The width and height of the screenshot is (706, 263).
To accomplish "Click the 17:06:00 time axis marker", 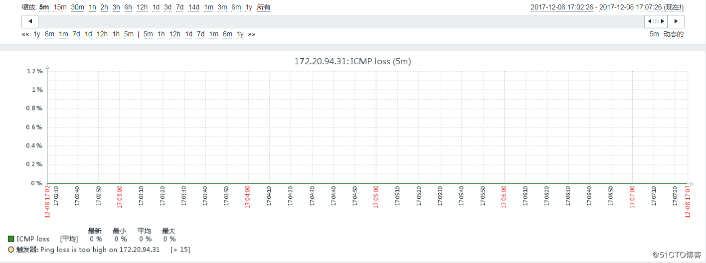I will [504, 198].
